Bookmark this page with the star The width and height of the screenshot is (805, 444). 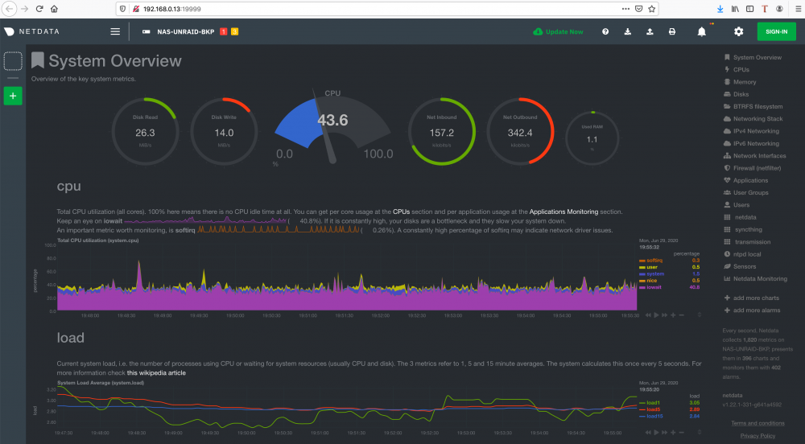651,9
